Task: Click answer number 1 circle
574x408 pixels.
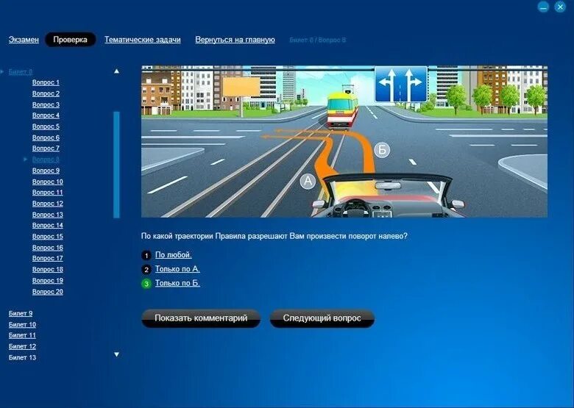Action: 146,256
